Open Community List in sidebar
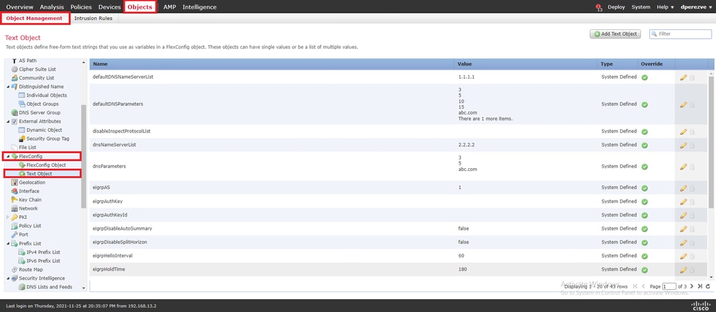The width and height of the screenshot is (716, 312). point(36,78)
